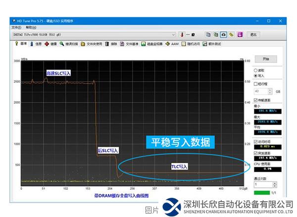Click the temperature thermometer icon
The width and height of the screenshot is (297, 217).
[x=182, y=35]
